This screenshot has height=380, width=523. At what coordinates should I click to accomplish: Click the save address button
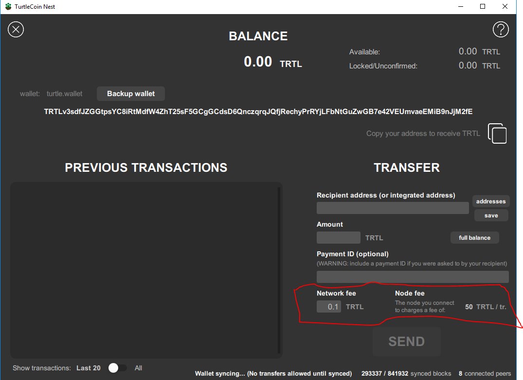click(x=491, y=215)
